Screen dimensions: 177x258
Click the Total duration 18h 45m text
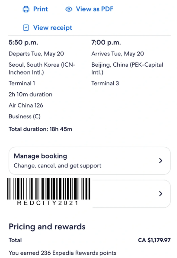[x=40, y=129]
